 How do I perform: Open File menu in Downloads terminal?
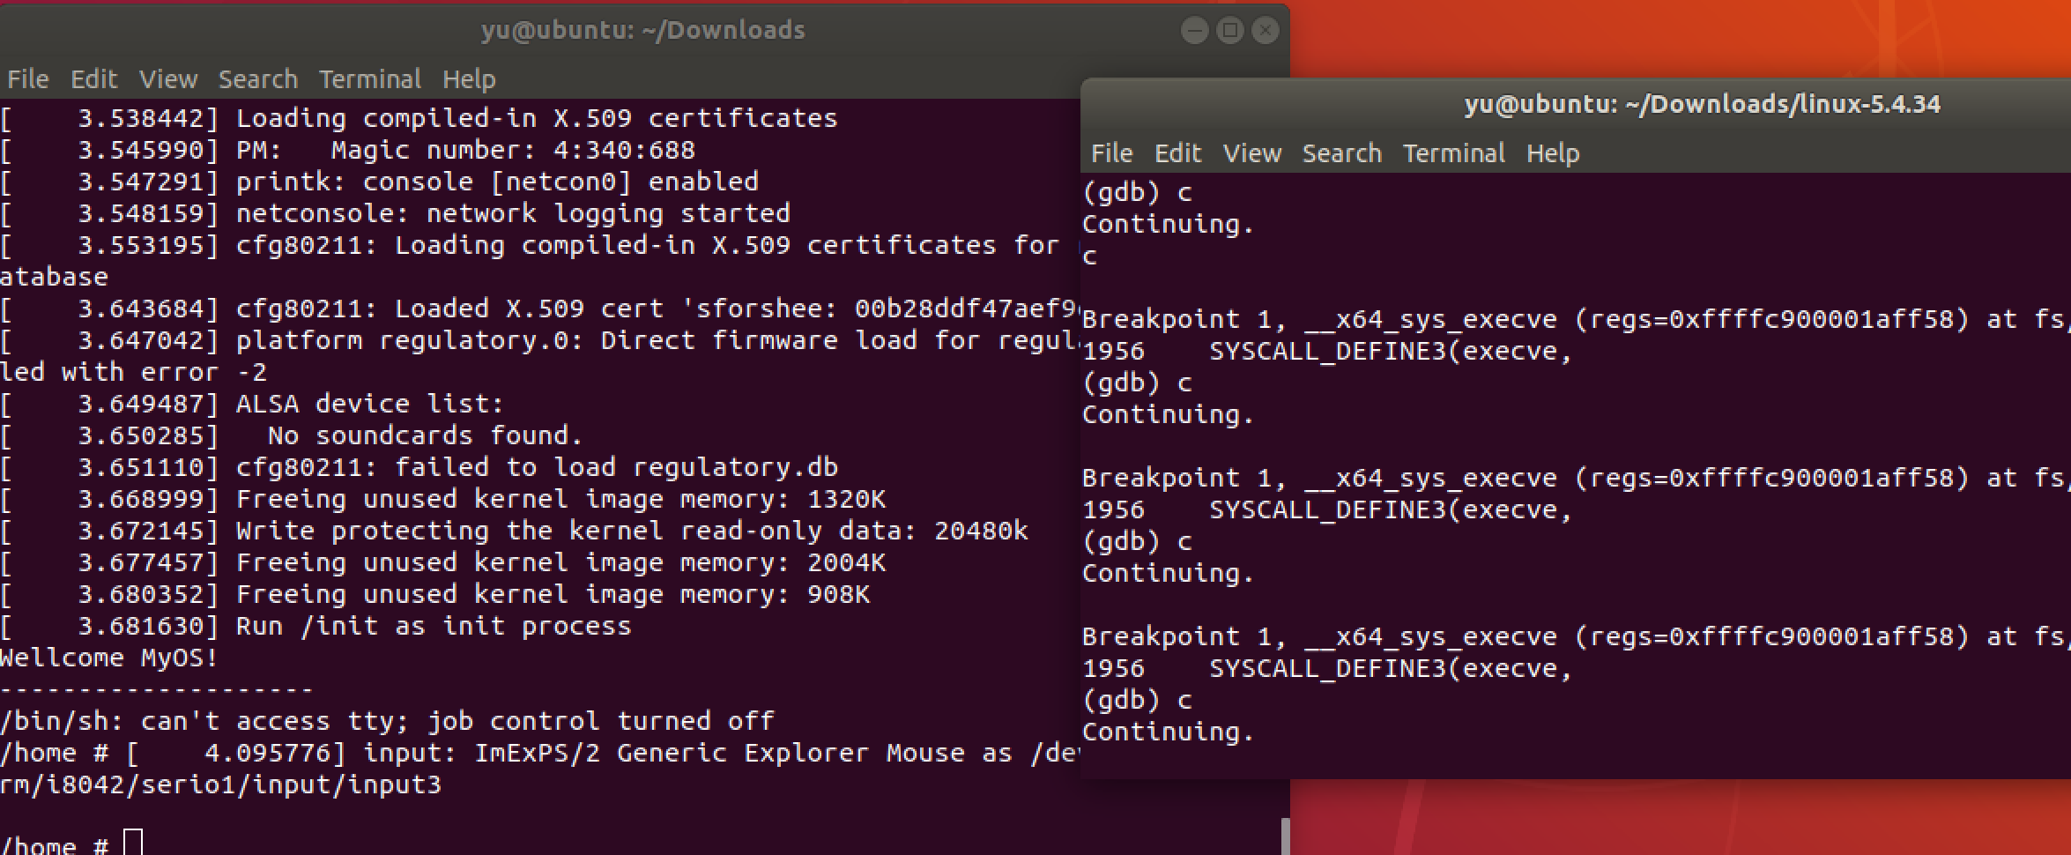tap(27, 79)
